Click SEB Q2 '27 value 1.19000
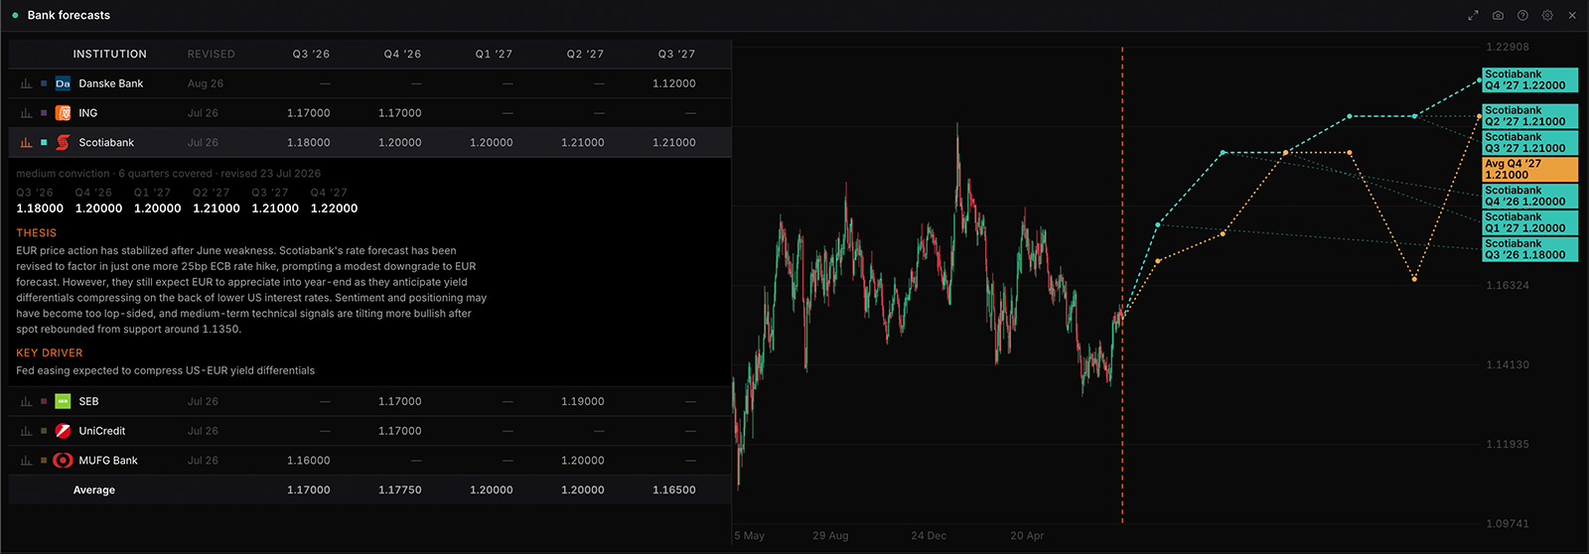Viewport: 1589px width, 556px height. click(x=583, y=402)
